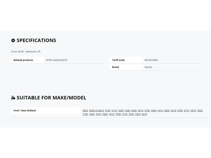Select the 5900 model link
Screen dimensions: 211x158
click(x=154, y=110)
